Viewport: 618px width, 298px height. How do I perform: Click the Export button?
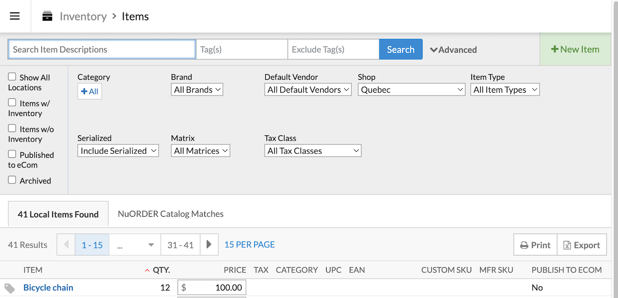(x=582, y=245)
